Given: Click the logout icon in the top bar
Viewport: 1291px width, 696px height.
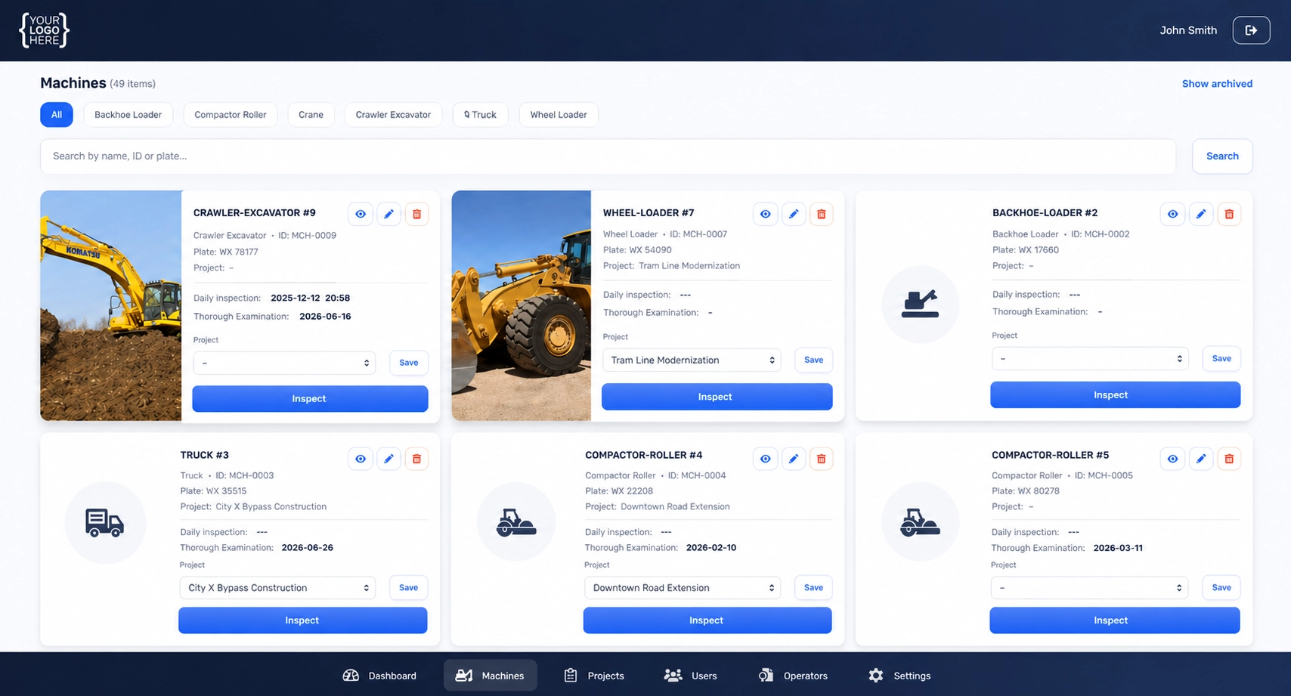Looking at the screenshot, I should click(x=1251, y=30).
